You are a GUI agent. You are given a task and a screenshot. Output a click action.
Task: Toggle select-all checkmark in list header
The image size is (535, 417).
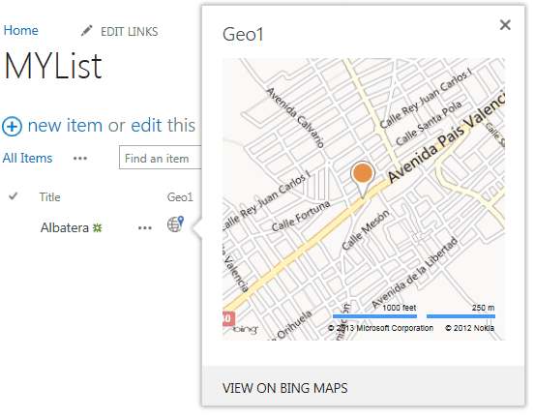[x=13, y=196]
